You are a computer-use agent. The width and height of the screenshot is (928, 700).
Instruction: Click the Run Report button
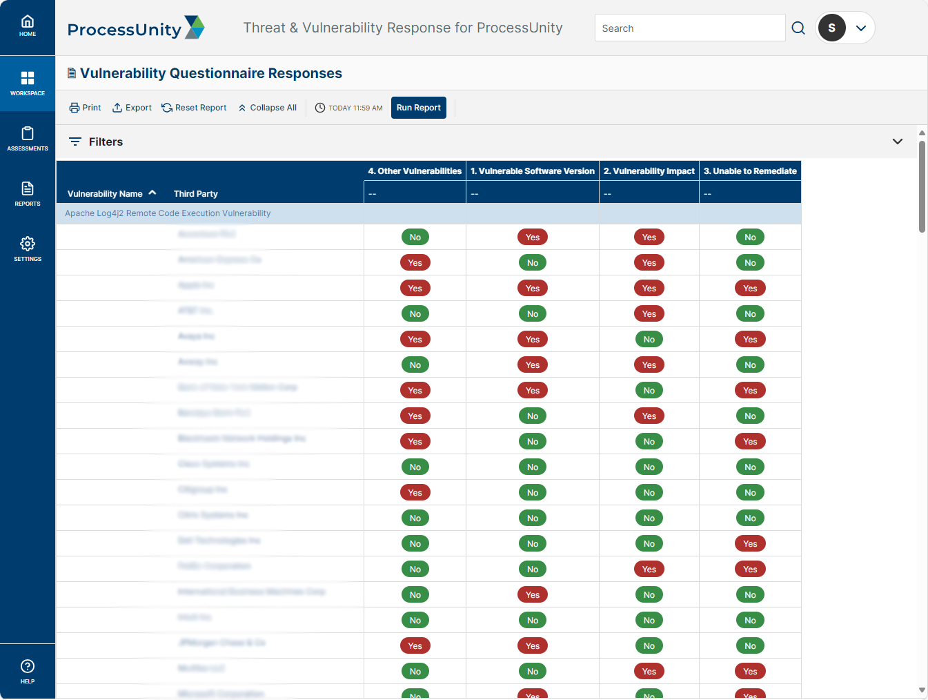419,108
